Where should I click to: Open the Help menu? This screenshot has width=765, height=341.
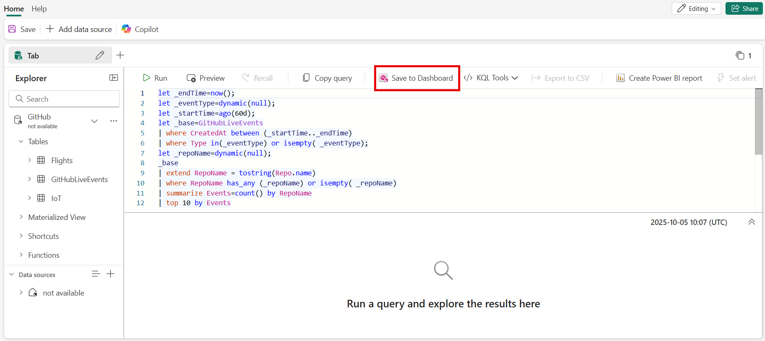click(x=39, y=9)
